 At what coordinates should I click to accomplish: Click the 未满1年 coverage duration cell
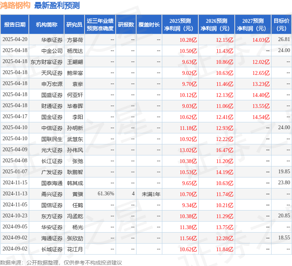coord(151,194)
